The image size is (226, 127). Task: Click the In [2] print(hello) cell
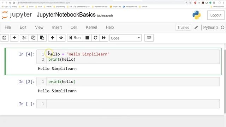tap(128, 81)
